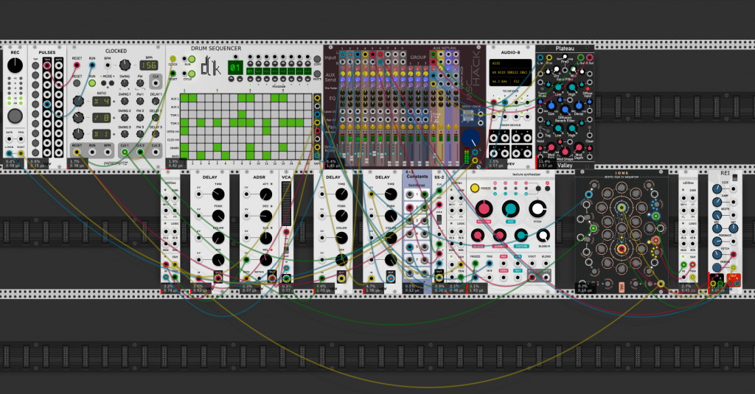Open AUDIO-8 audio device selector line
This screenshot has height=394, width=755.
tap(510, 72)
